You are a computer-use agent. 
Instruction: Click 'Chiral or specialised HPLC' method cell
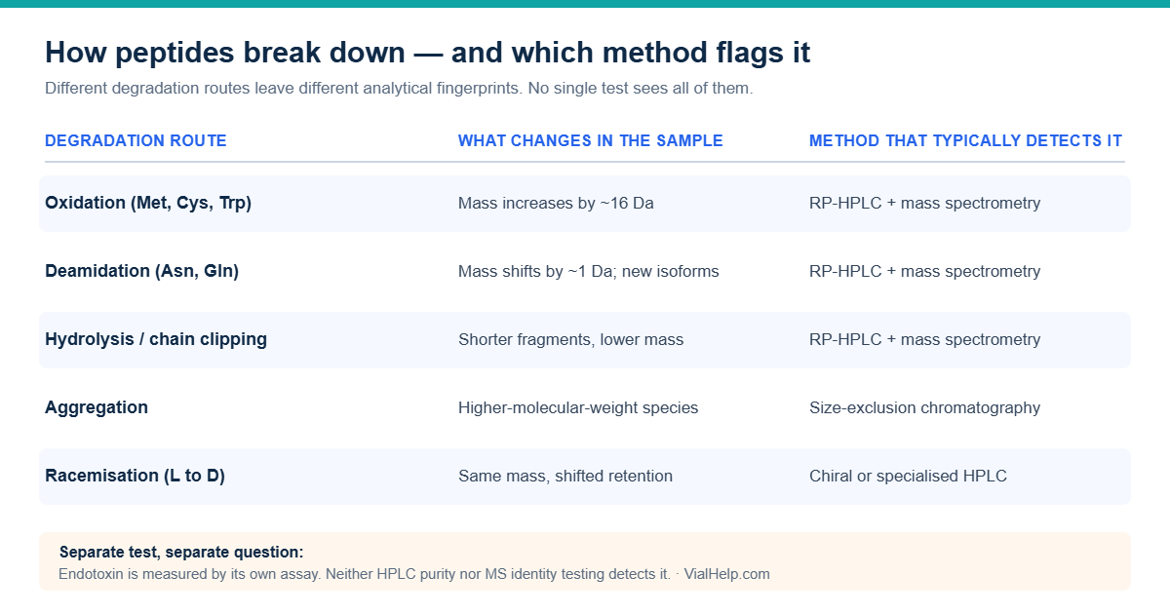(908, 477)
